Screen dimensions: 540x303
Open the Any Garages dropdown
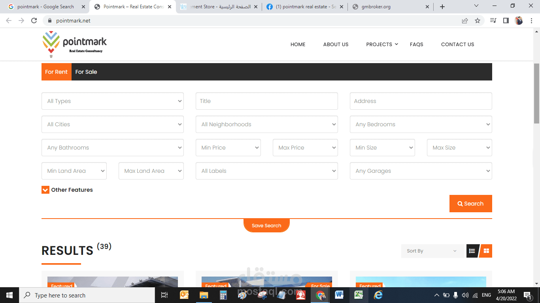click(421, 171)
